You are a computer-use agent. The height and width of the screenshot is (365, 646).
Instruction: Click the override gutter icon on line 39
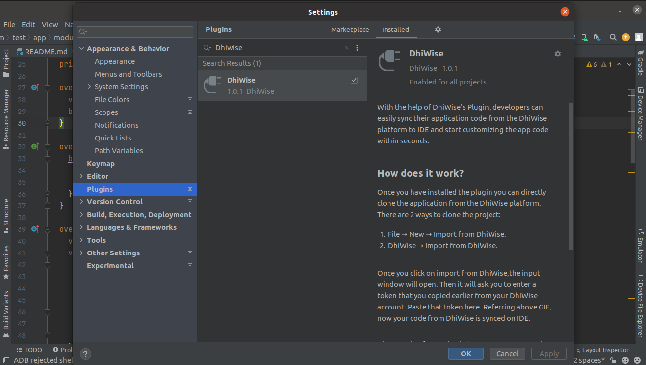coord(35,229)
